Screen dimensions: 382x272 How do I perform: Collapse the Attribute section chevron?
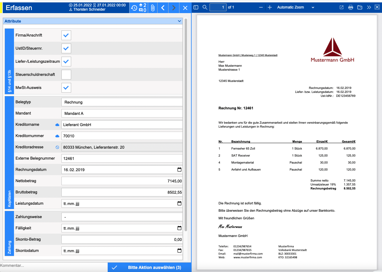pyautogui.click(x=179, y=21)
